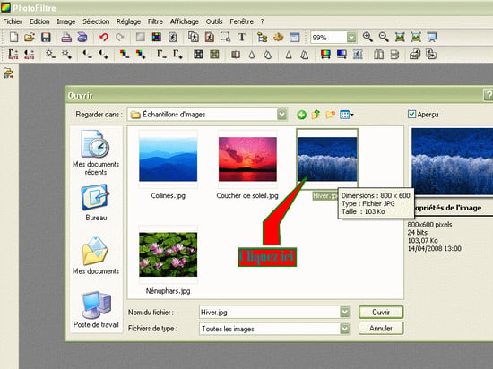This screenshot has height=369, width=493.
Task: Click the rainbow hue variation icon
Action: (325, 55)
